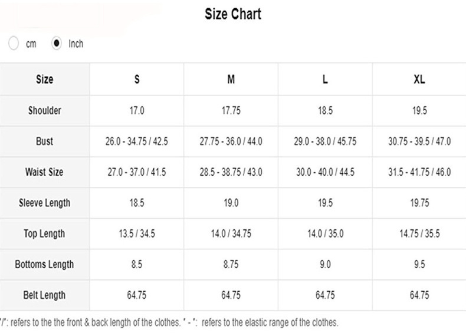Image resolution: width=466 pixels, height=336 pixels.
Task: Click the M size column header
Action: (231, 80)
